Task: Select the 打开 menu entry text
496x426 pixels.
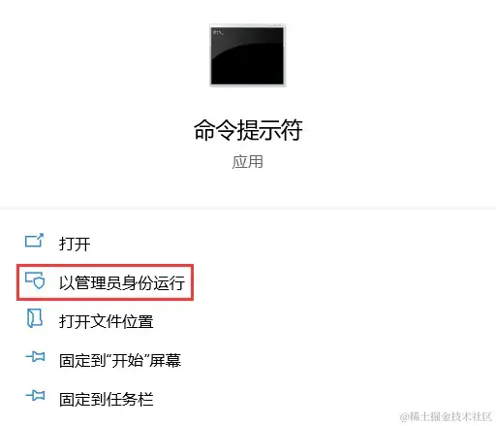Action: point(75,244)
